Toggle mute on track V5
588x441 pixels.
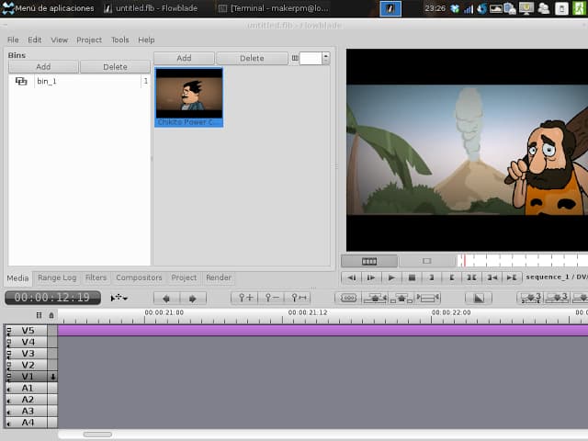(9, 331)
